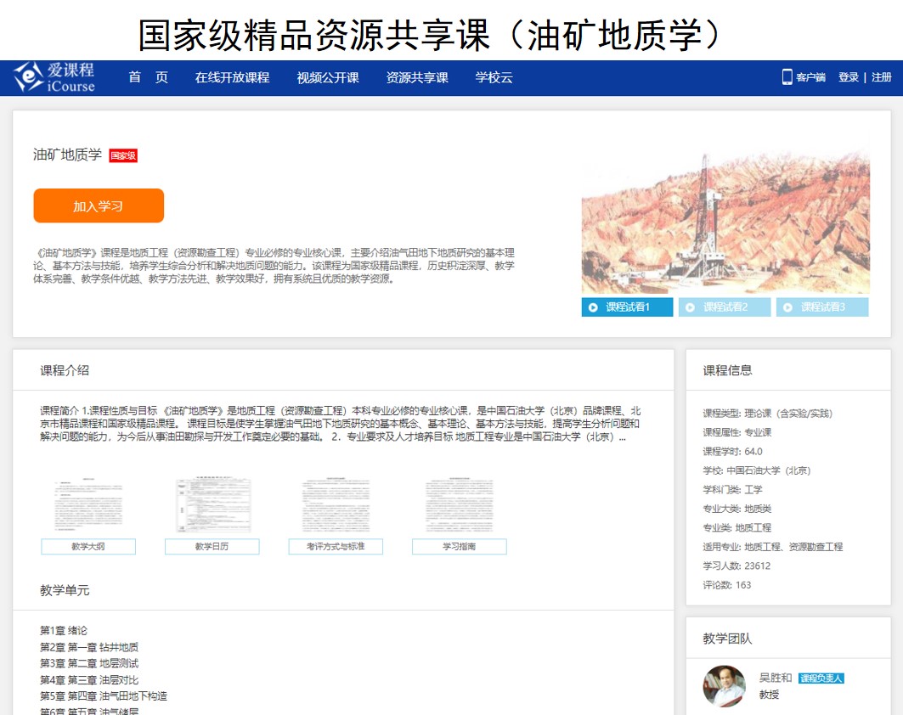Click the teacher 吴胜和 avatar photo

click(x=725, y=685)
